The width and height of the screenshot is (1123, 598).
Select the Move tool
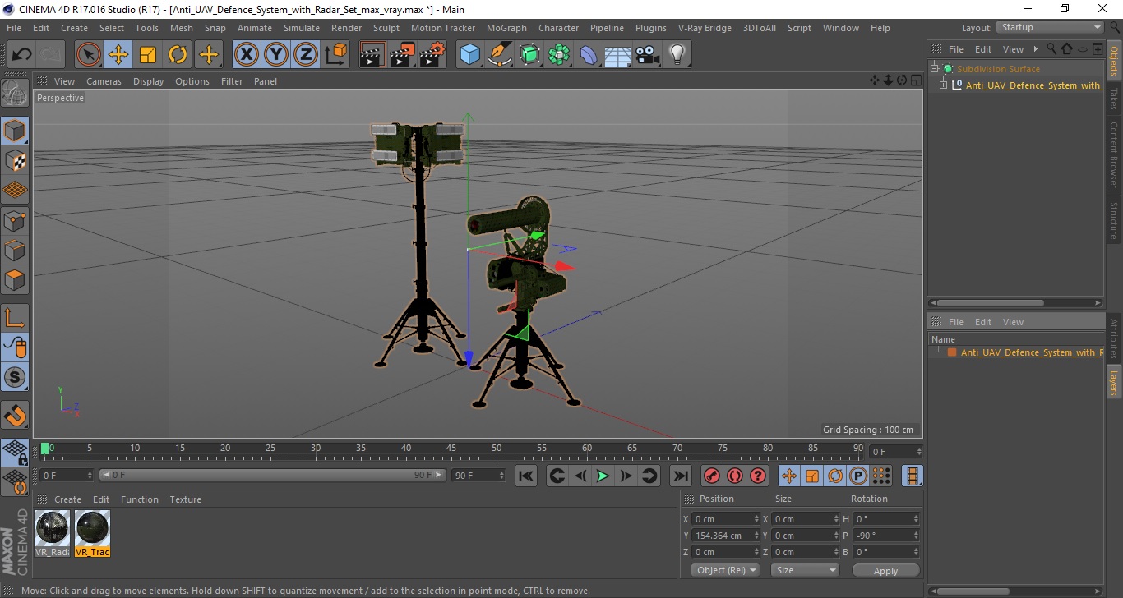pos(118,55)
